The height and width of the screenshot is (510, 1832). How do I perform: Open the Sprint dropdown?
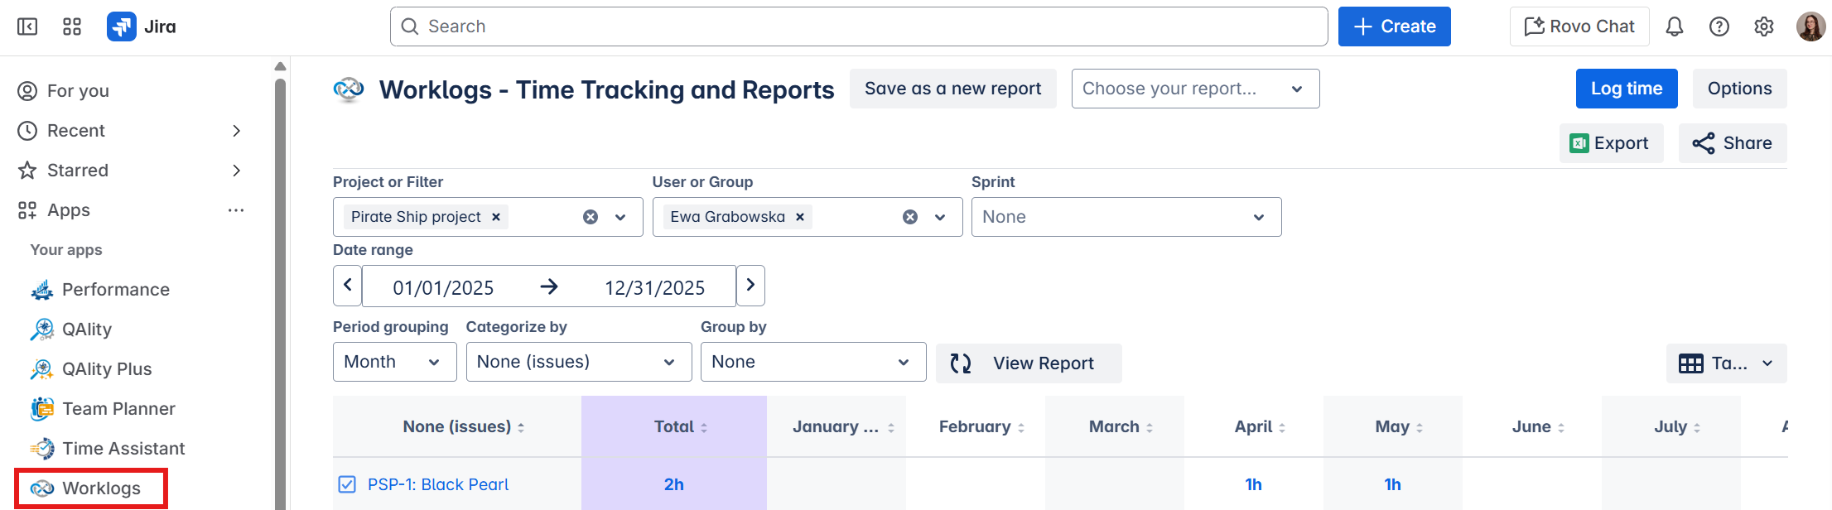click(1126, 217)
